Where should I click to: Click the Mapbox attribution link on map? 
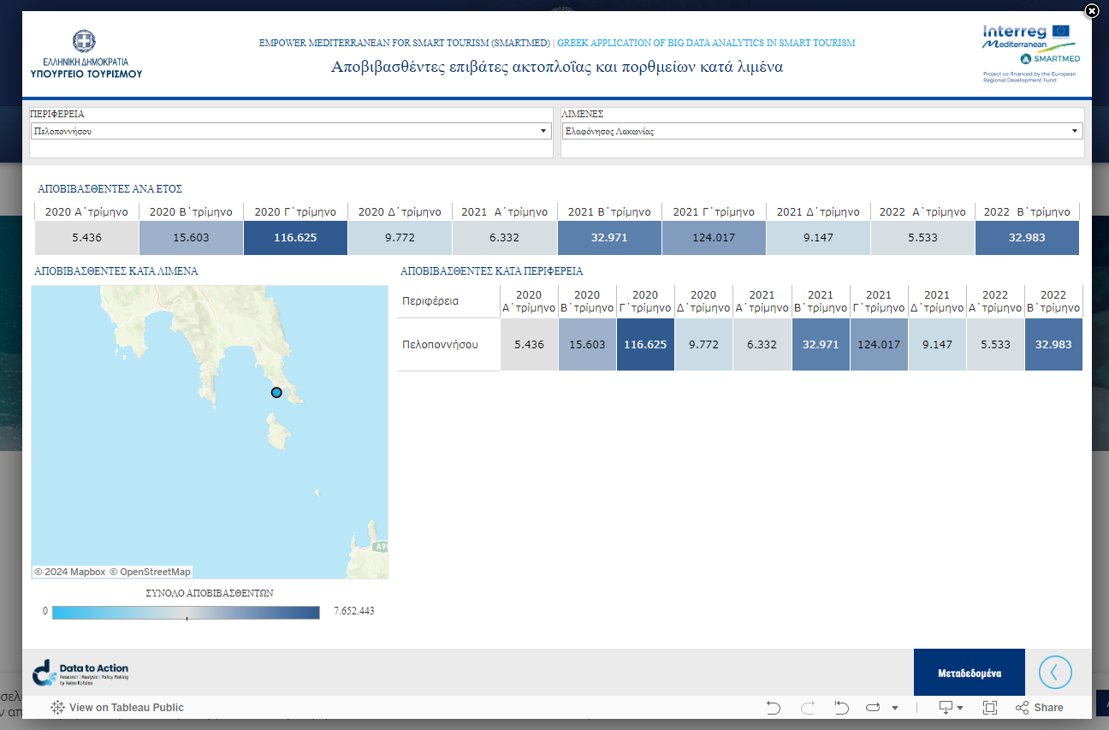(x=70, y=572)
